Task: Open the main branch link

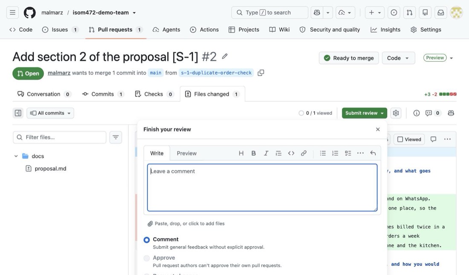Action: [x=156, y=73]
